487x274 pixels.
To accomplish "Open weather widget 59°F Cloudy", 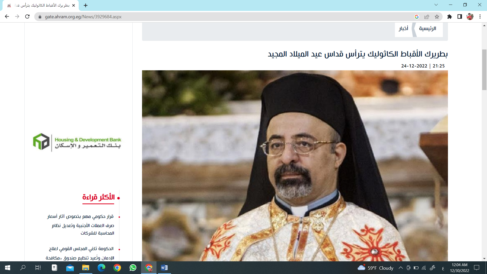I will point(375,268).
